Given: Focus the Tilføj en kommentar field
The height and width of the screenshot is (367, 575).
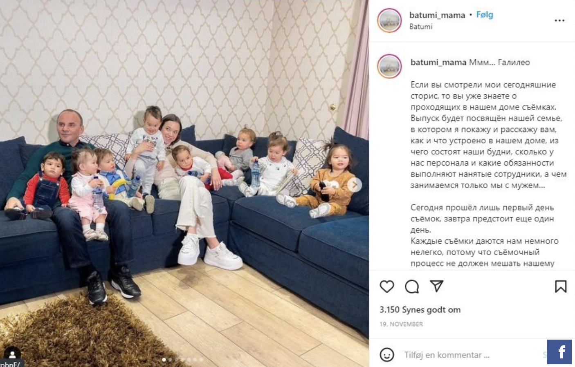Looking at the screenshot, I should coord(470,355).
